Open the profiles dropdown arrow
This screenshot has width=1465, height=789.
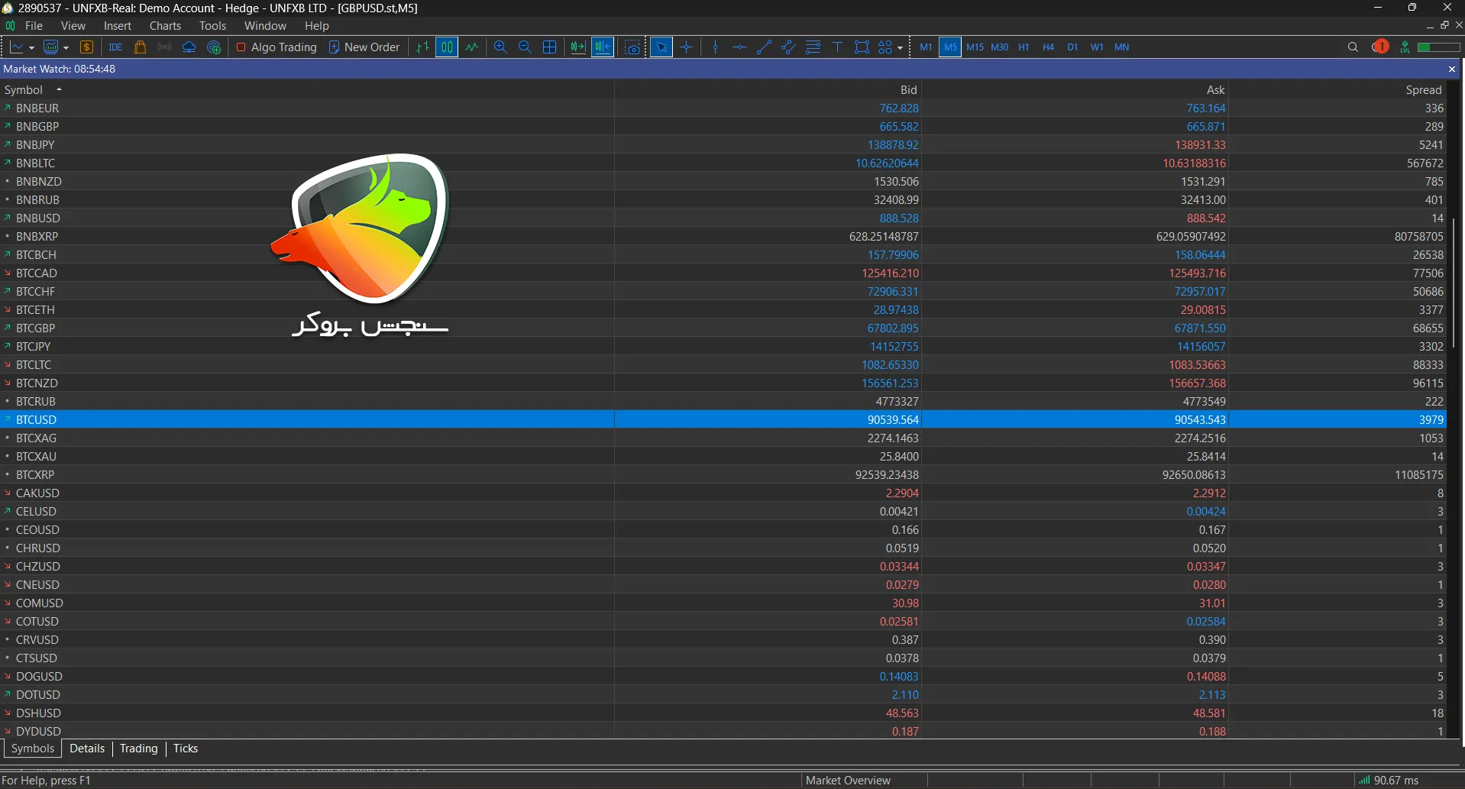(x=66, y=47)
